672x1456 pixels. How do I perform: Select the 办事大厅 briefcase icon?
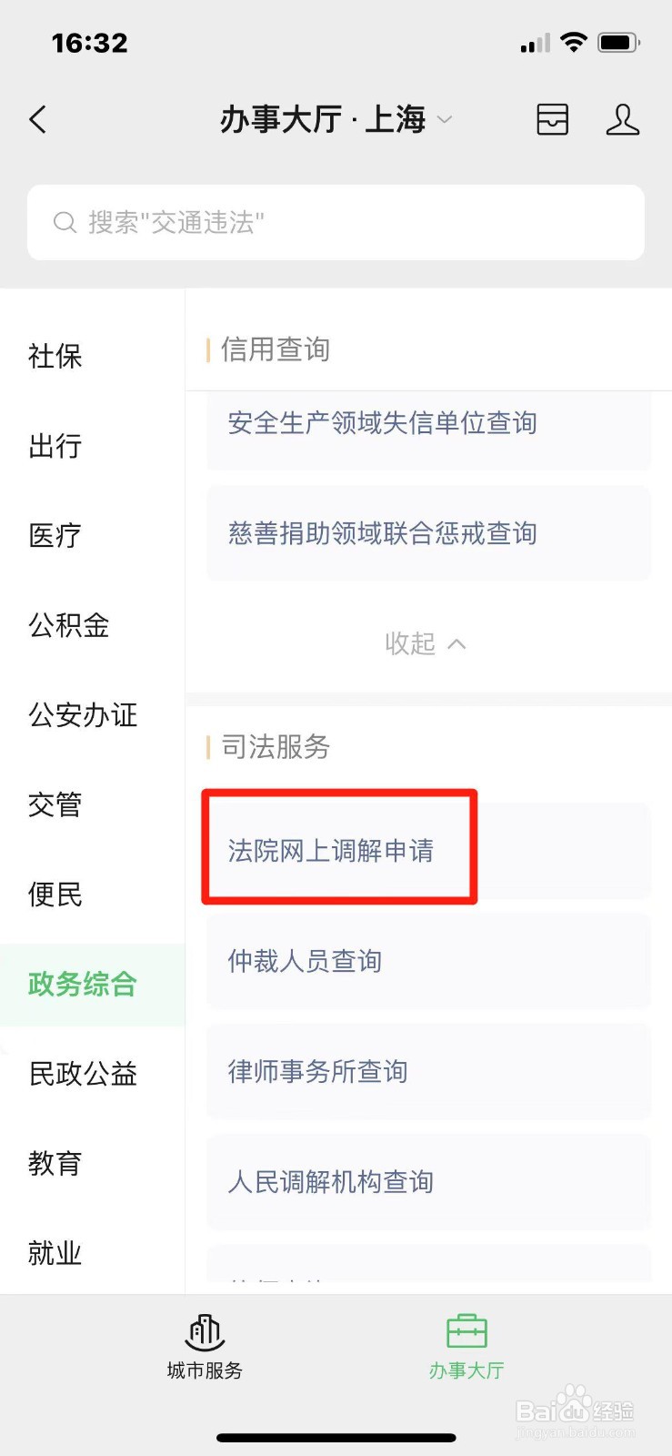(x=466, y=1334)
